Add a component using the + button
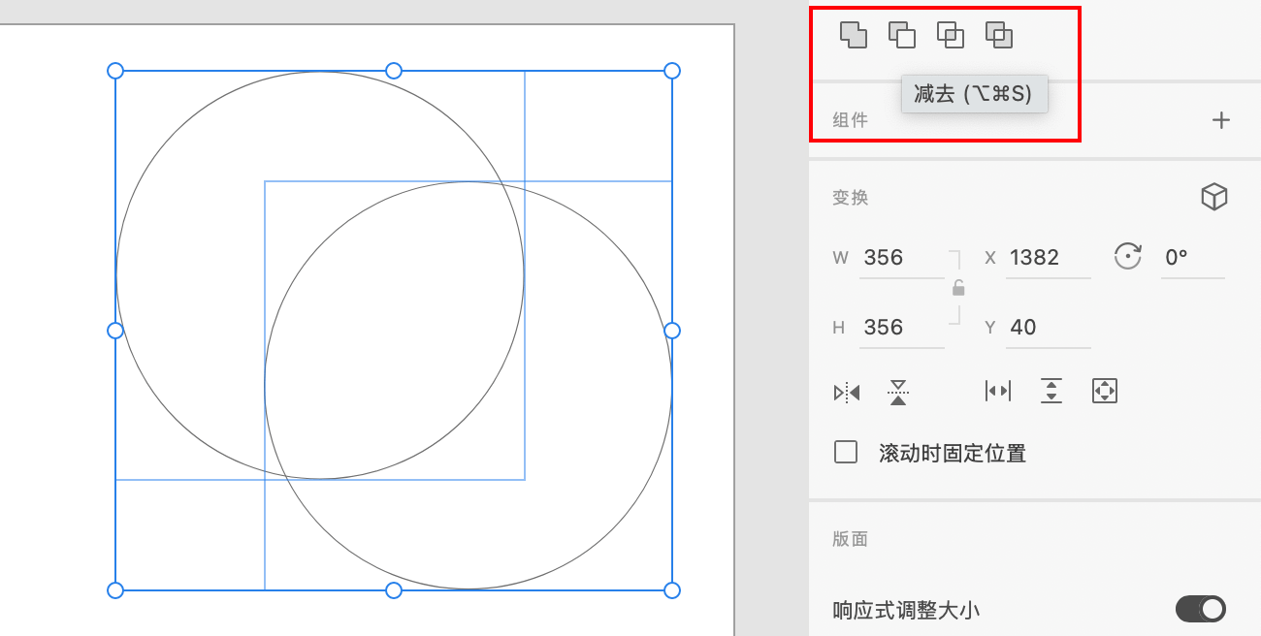 (x=1221, y=120)
